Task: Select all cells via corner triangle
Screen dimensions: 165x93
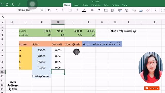Action: click(2, 22)
